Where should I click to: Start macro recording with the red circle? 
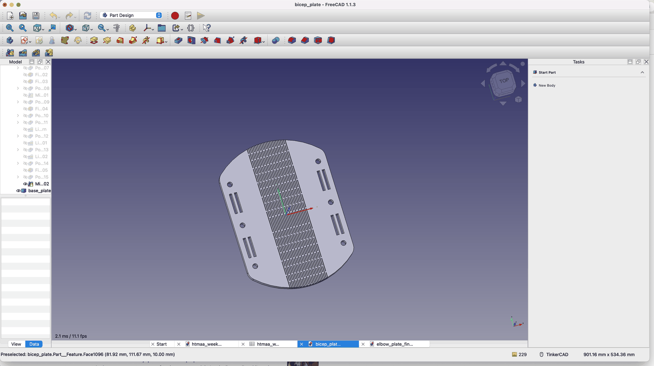175,16
